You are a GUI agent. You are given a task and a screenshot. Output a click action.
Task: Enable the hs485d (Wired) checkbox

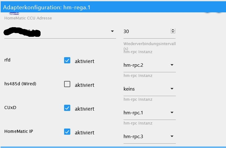coord(67,84)
